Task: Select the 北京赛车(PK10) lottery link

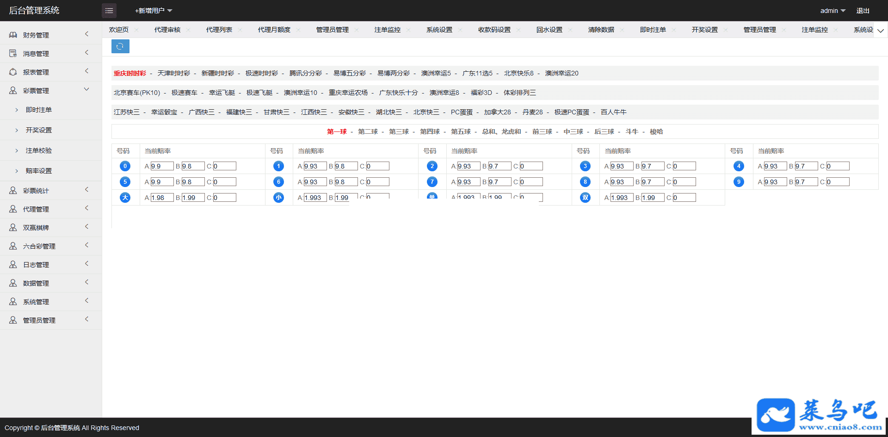Action: (137, 93)
